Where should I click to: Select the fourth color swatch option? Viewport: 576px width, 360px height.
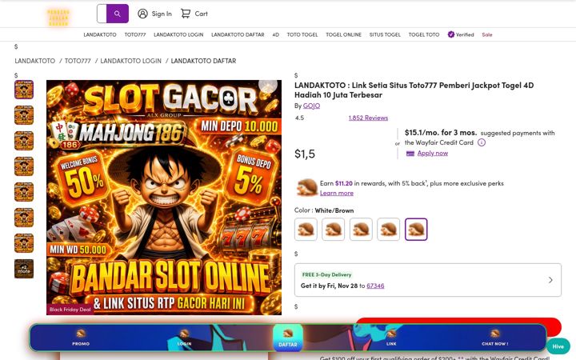click(388, 230)
